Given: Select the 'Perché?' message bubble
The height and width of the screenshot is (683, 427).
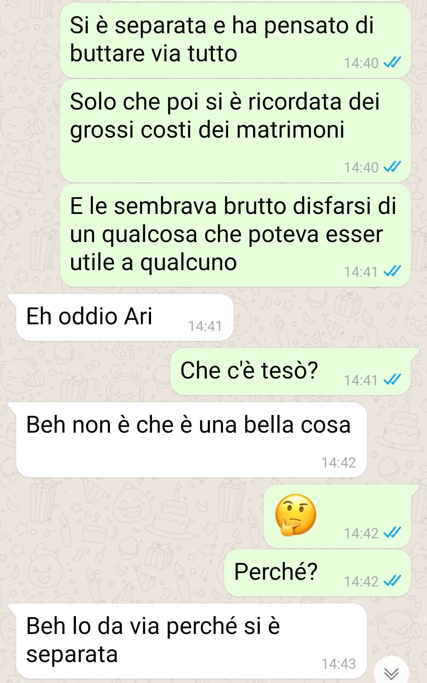Looking at the screenshot, I should click(317, 573).
